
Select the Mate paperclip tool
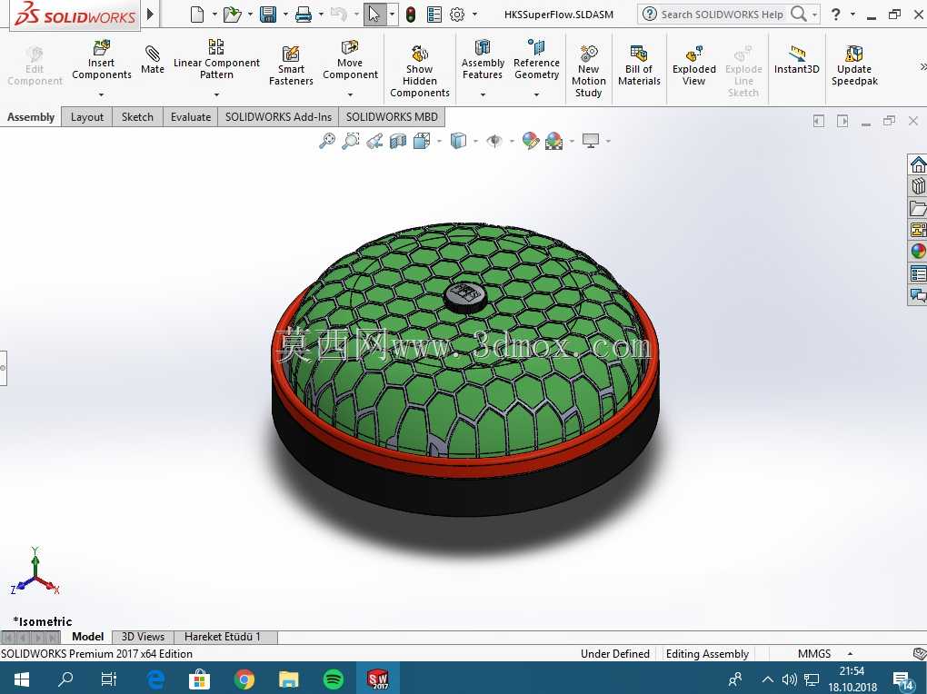click(x=153, y=54)
